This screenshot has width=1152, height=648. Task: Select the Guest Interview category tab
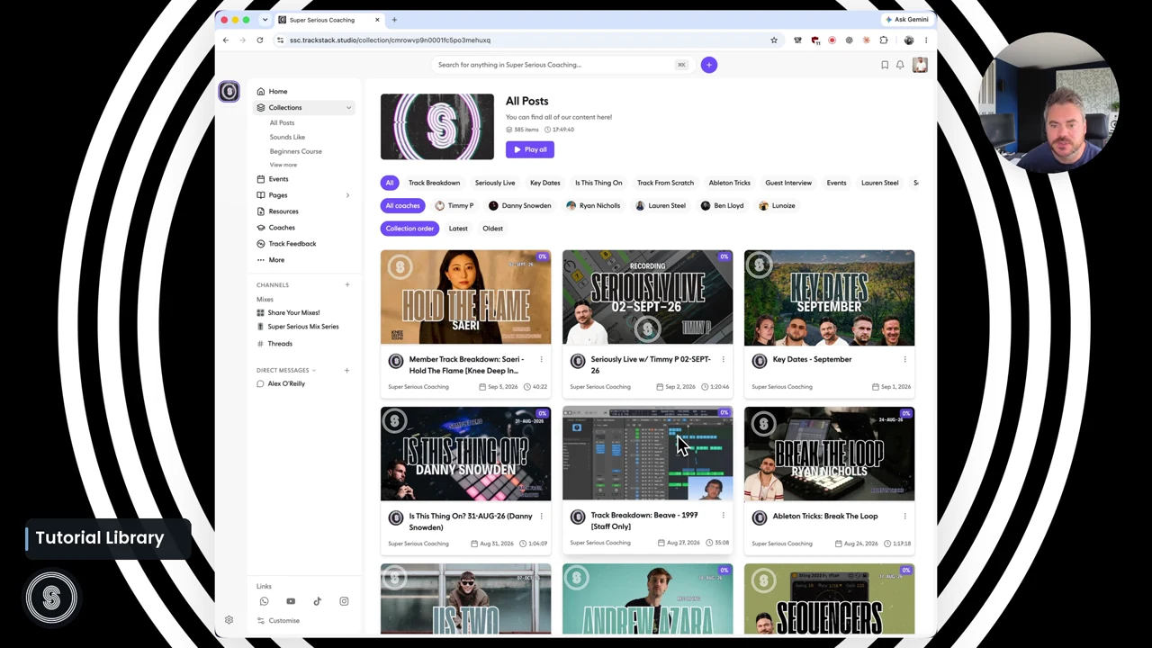tap(788, 183)
